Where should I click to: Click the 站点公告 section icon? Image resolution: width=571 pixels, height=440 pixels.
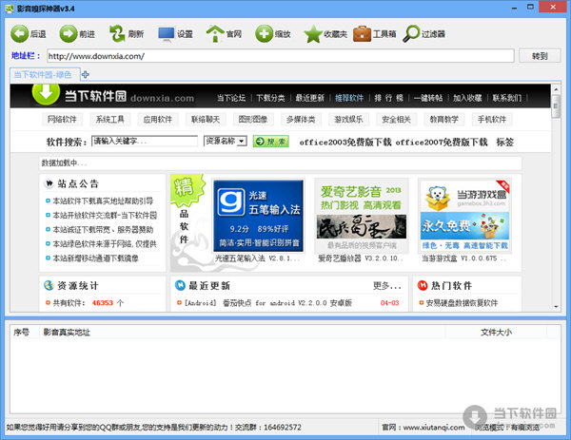pyautogui.click(x=49, y=183)
